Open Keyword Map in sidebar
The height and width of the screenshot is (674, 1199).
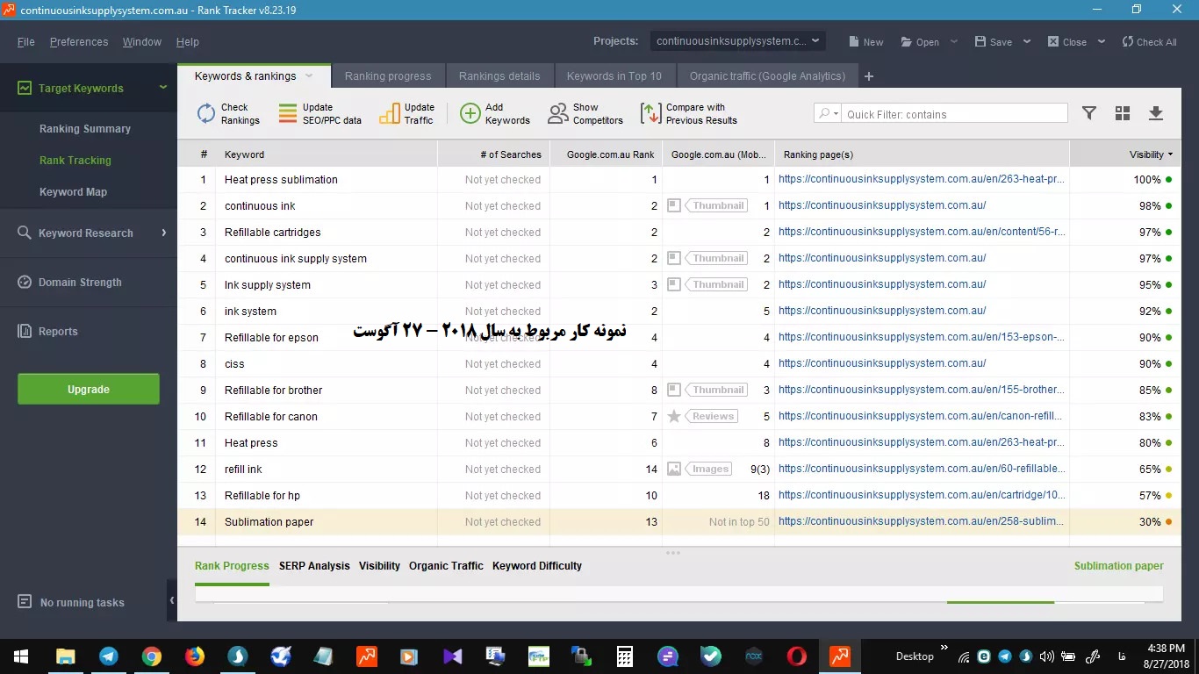pyautogui.click(x=73, y=192)
